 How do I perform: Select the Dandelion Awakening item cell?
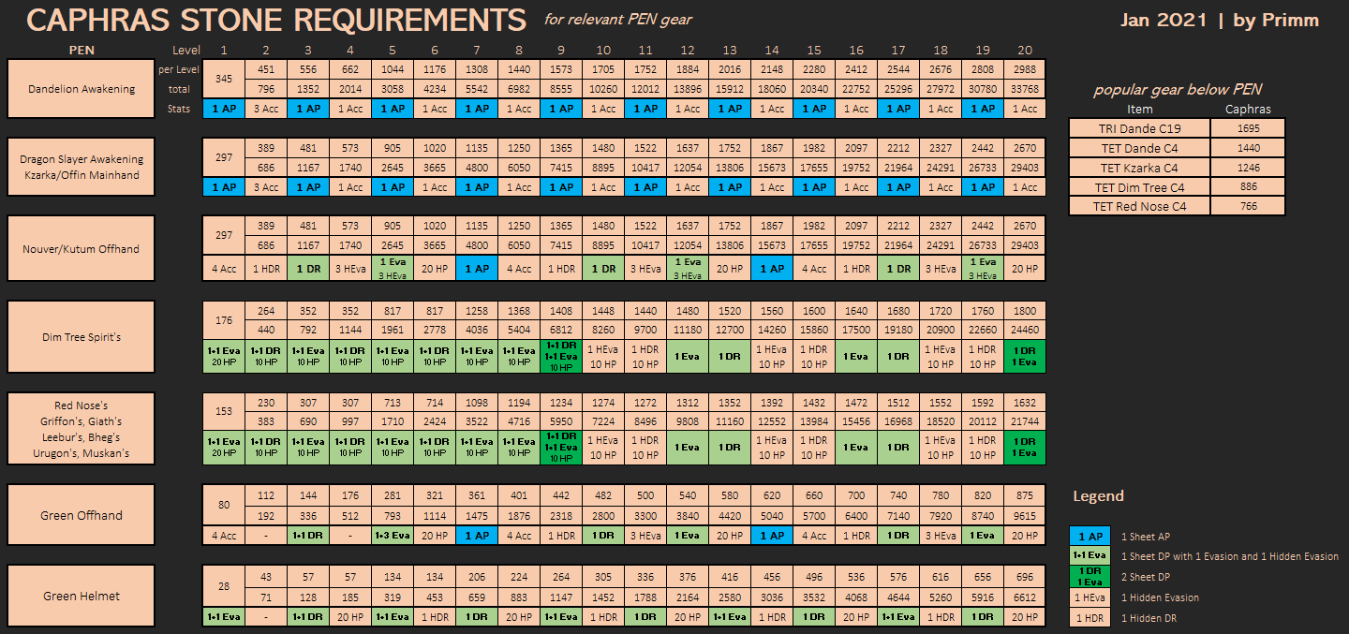[x=81, y=89]
